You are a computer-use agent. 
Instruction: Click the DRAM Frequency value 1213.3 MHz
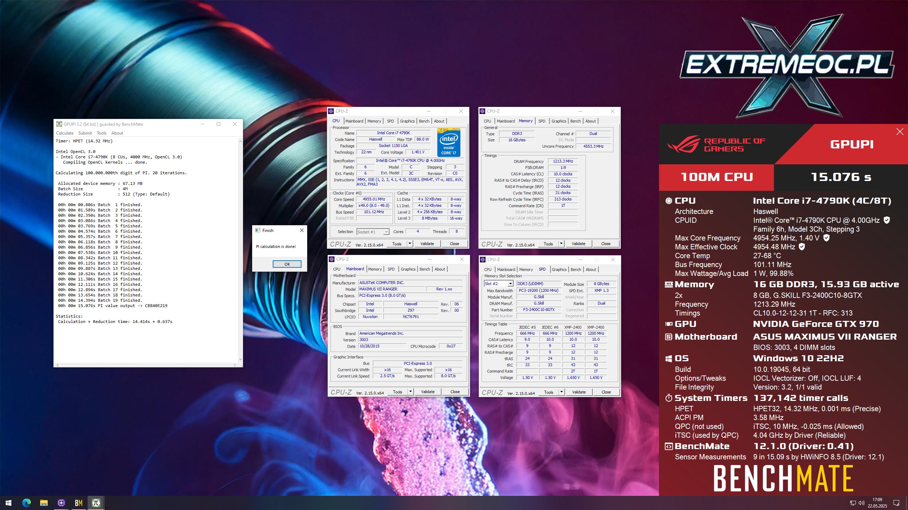[563, 161]
